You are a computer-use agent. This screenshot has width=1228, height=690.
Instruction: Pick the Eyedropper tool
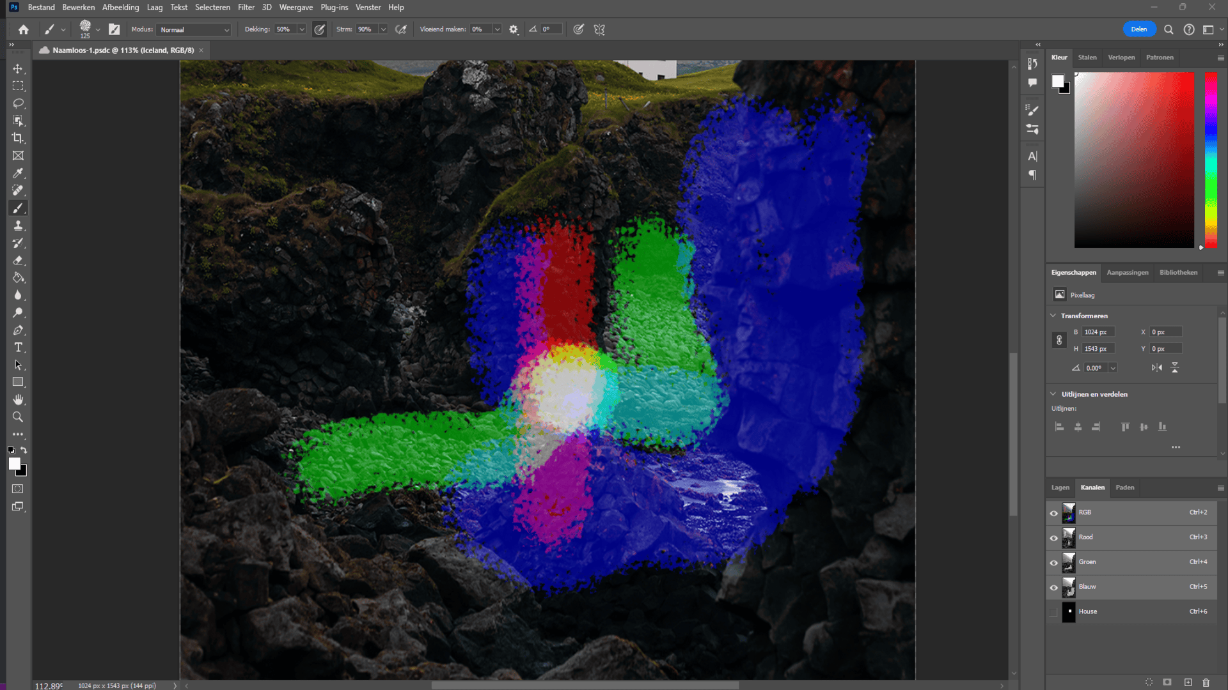[18, 173]
